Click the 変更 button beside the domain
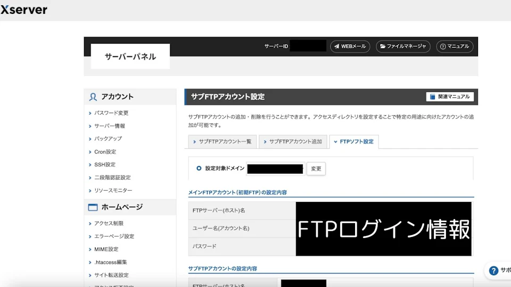Image resolution: width=511 pixels, height=287 pixels. pos(316,168)
